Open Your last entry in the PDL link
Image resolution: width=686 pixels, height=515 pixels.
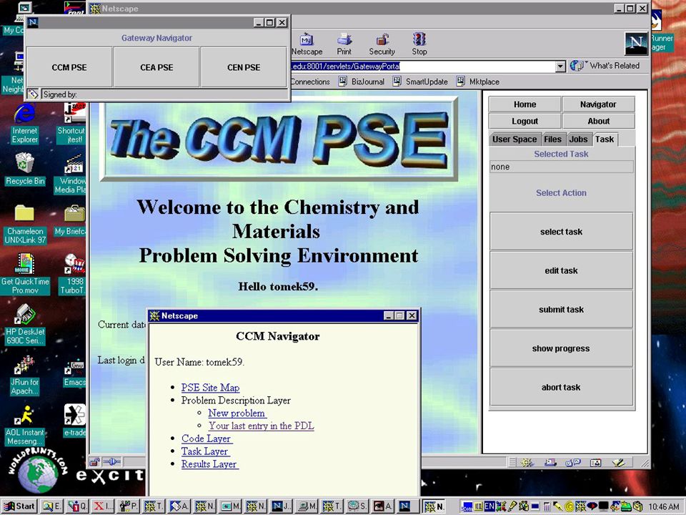coord(262,426)
